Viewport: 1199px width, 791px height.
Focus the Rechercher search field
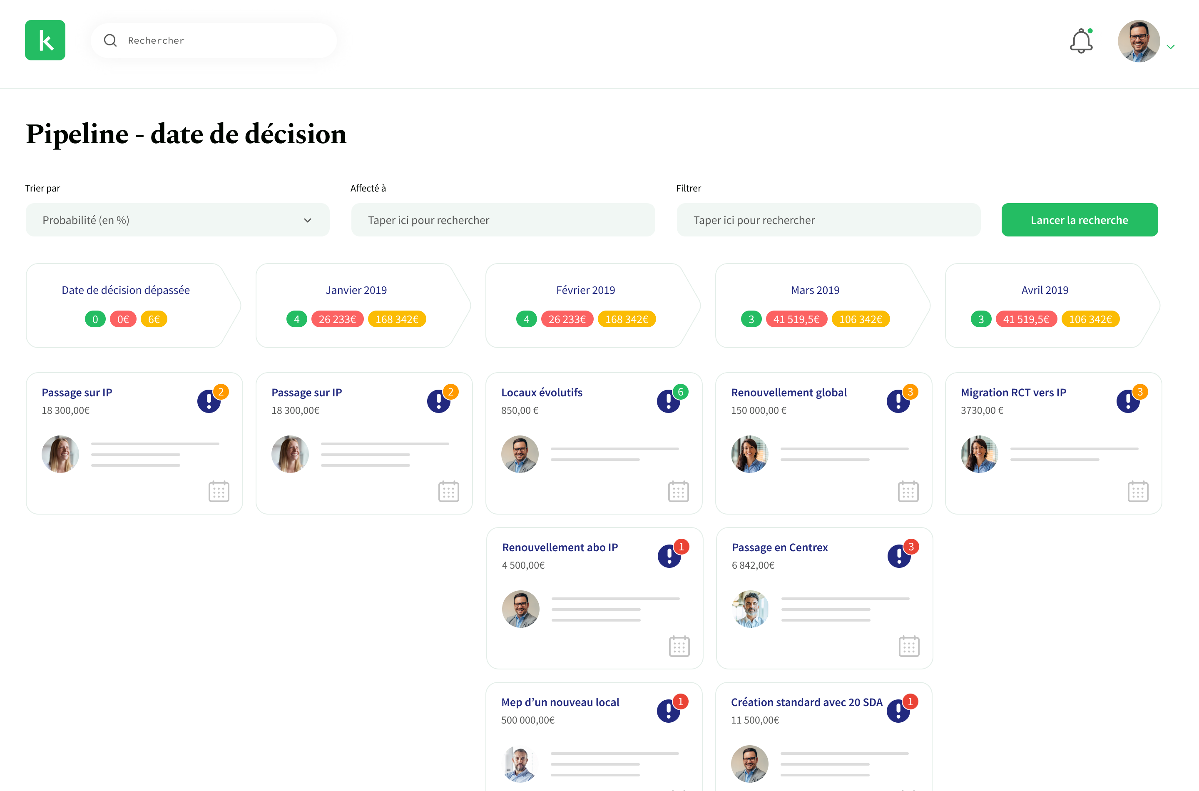click(x=214, y=40)
